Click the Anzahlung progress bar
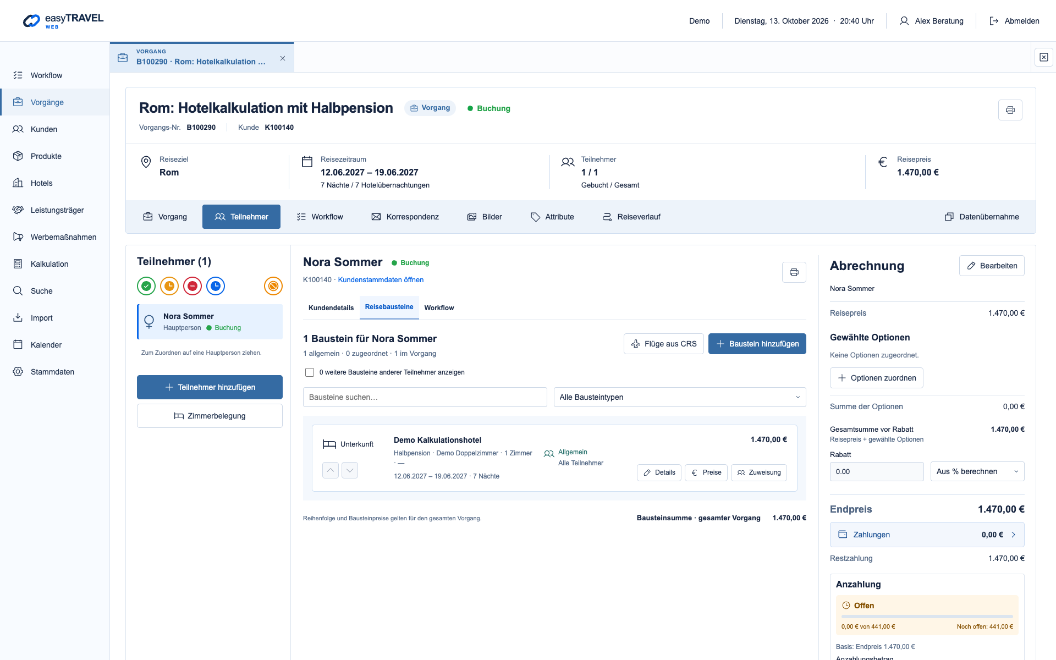The width and height of the screenshot is (1056, 660). (x=927, y=617)
